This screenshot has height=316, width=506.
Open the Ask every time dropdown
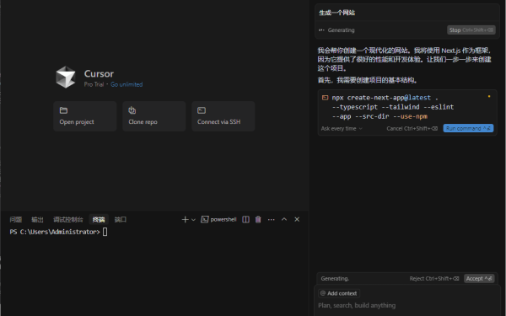coord(342,128)
